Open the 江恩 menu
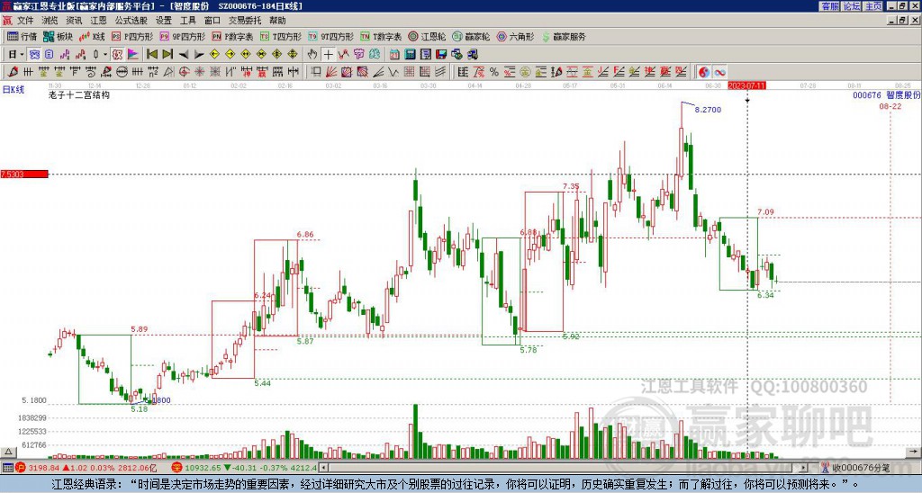This screenshot has width=922, height=493. pos(98,21)
